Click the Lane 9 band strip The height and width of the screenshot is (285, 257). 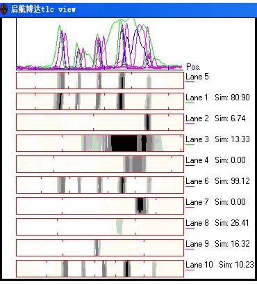(x=100, y=247)
